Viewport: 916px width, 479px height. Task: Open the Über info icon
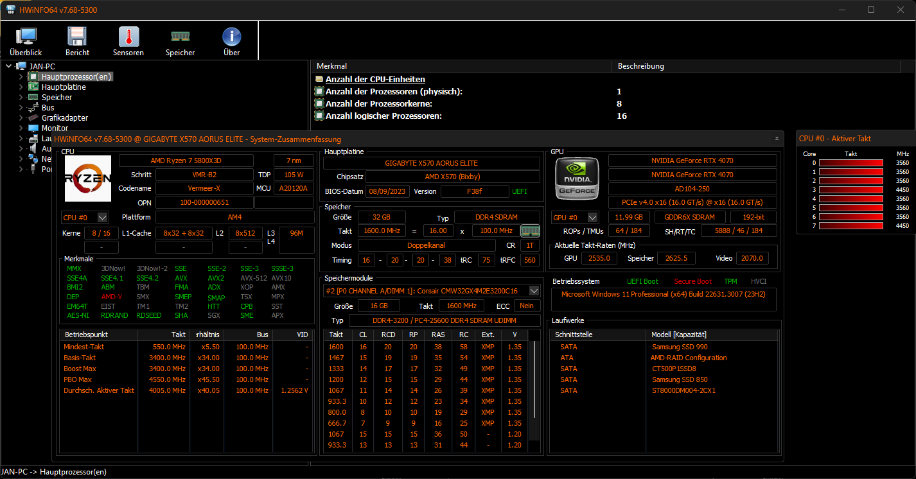tap(231, 37)
